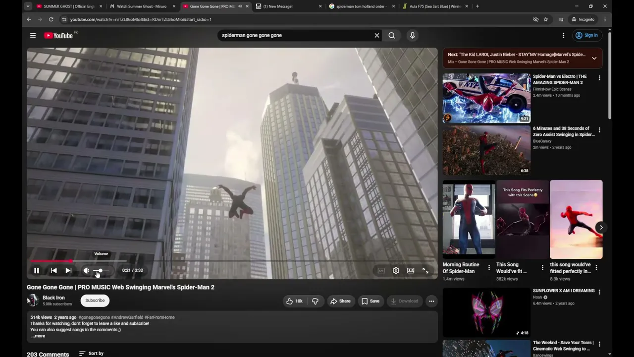Screen dimensions: 634x357
Task: Pause the playing video
Action: (36, 270)
